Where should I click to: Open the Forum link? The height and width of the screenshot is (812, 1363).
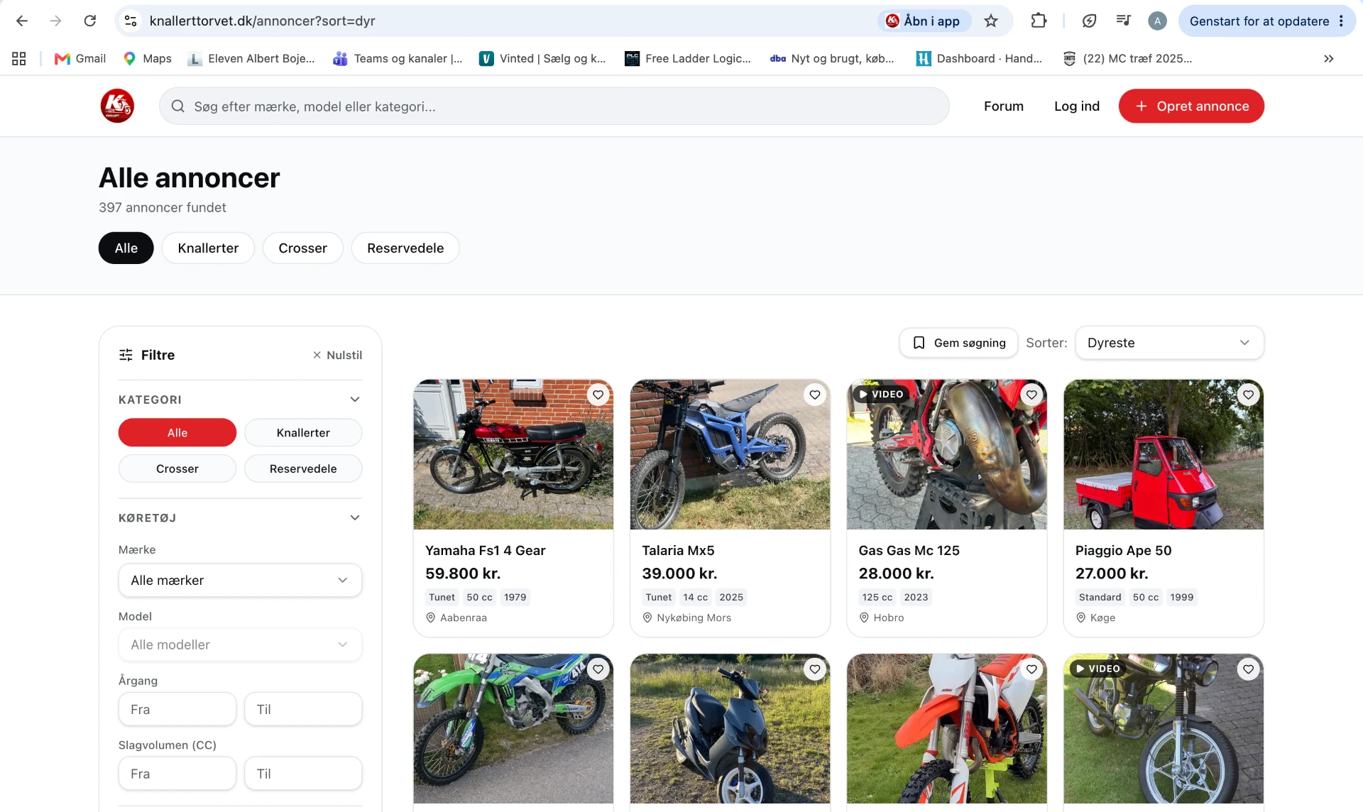[1003, 106]
